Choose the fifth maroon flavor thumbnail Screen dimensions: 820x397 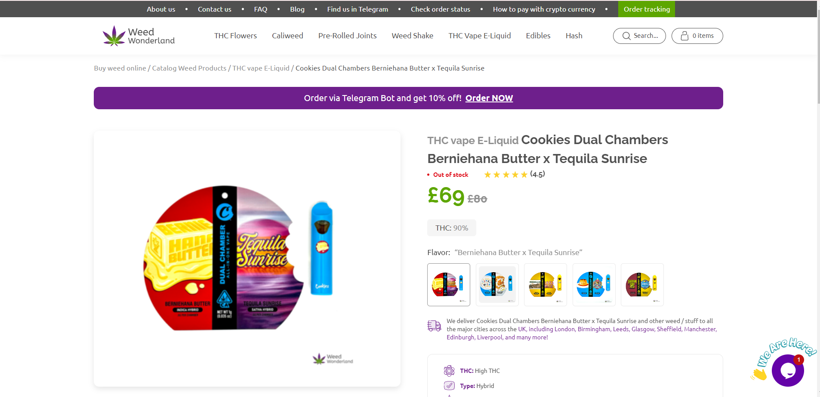coord(642,285)
